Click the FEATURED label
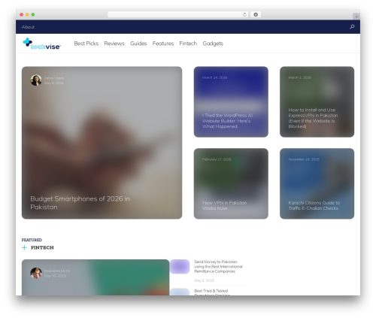This screenshot has height=318, width=376. click(32, 240)
